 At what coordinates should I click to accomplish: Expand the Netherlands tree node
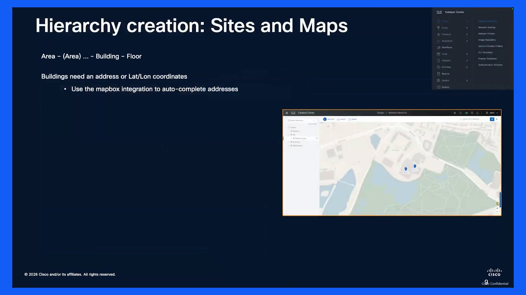(289, 146)
